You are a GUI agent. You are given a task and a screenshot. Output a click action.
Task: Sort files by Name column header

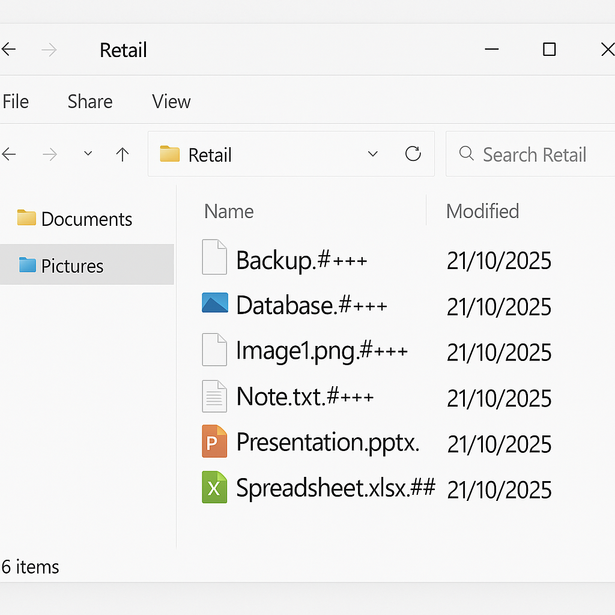(229, 211)
